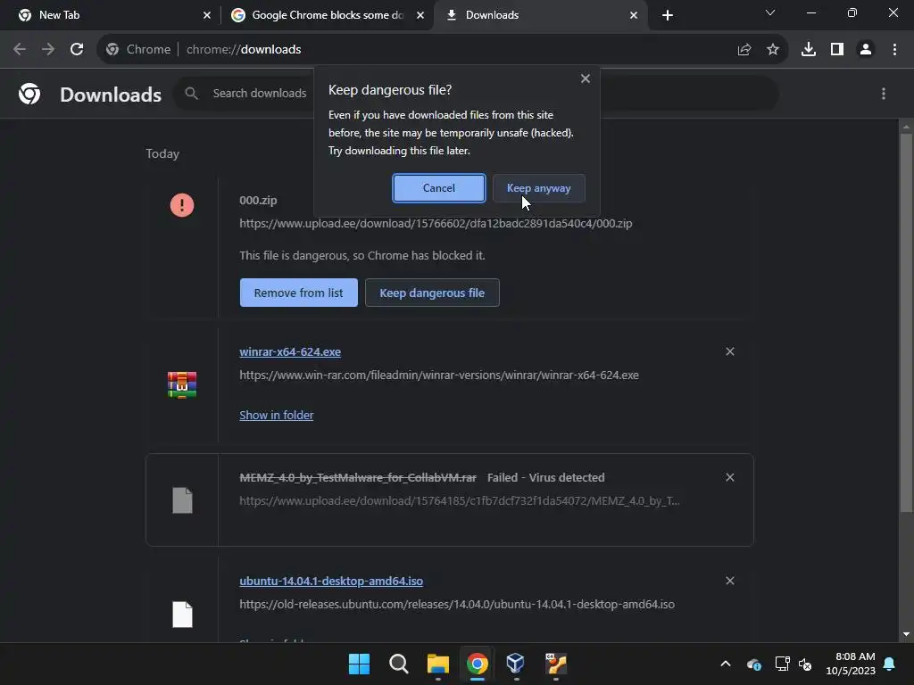Open the downloads tray icon in the toolbar
The width and height of the screenshot is (914, 685).
[809, 50]
